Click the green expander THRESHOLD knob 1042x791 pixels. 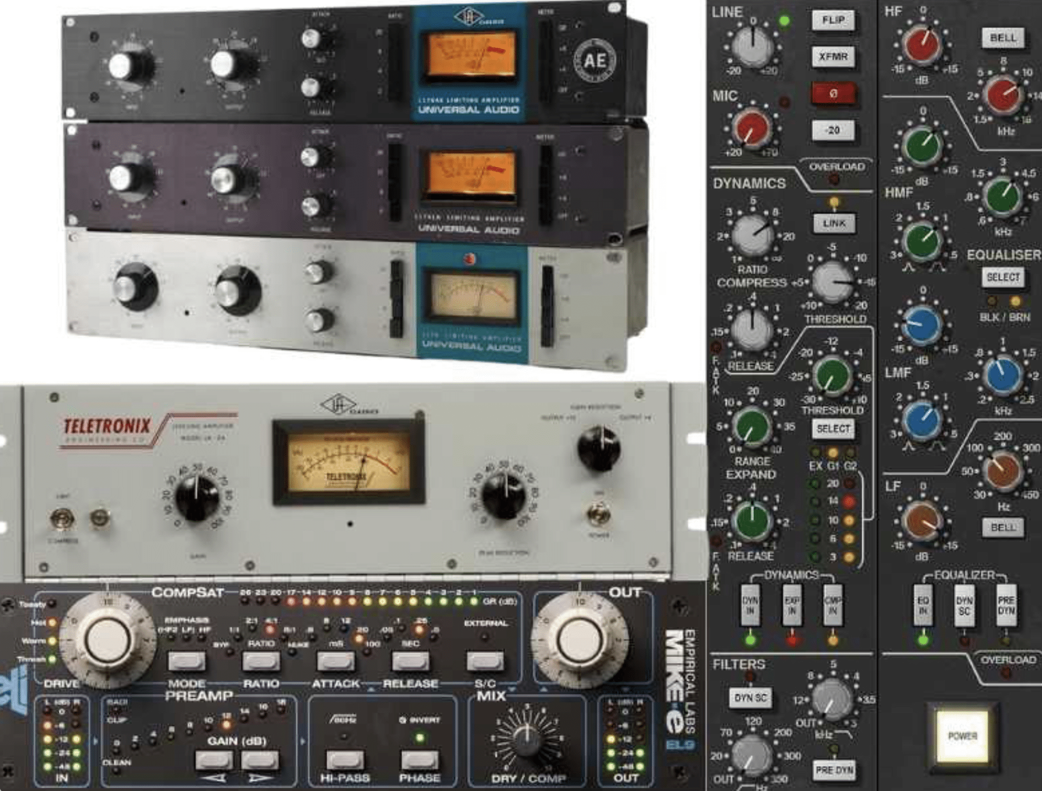click(x=832, y=375)
